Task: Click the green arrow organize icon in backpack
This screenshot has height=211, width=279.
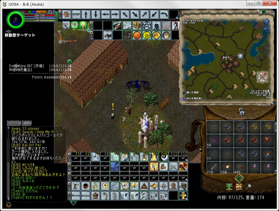Action: pyautogui.click(x=229, y=187)
